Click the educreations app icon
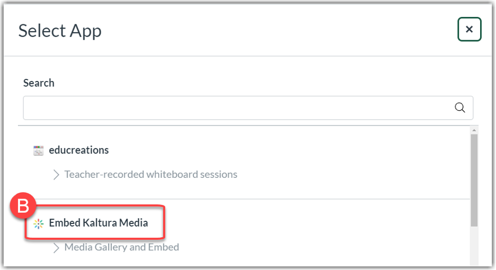 (x=38, y=150)
